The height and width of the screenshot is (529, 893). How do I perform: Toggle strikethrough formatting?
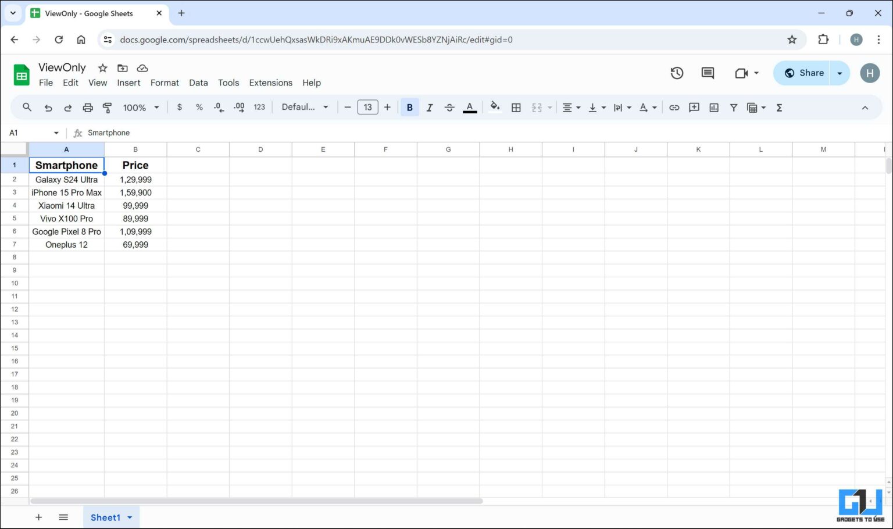click(x=449, y=108)
